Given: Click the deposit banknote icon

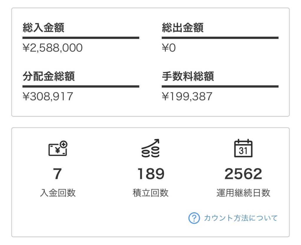Looking at the screenshot, I should coord(58,149).
